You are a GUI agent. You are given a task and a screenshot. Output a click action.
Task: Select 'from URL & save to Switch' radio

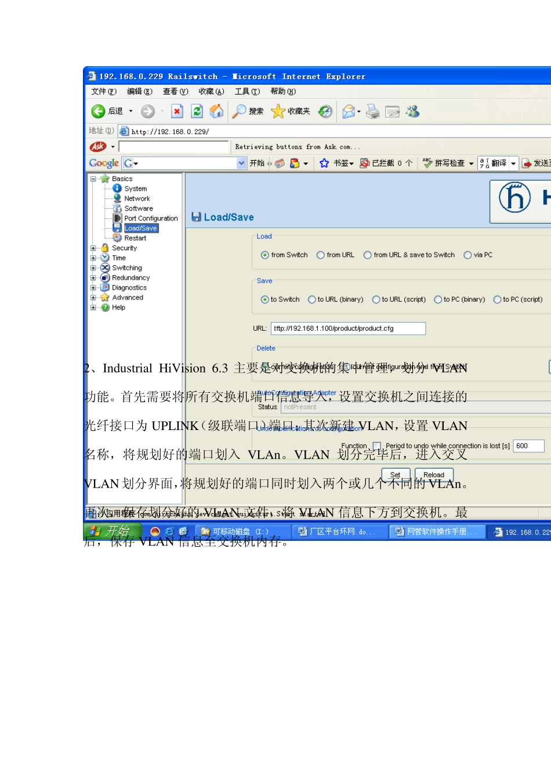367,255
